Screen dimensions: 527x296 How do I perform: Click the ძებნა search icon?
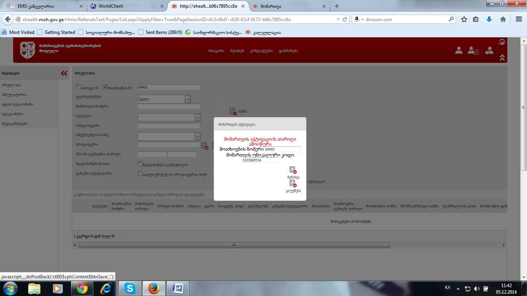232,111
